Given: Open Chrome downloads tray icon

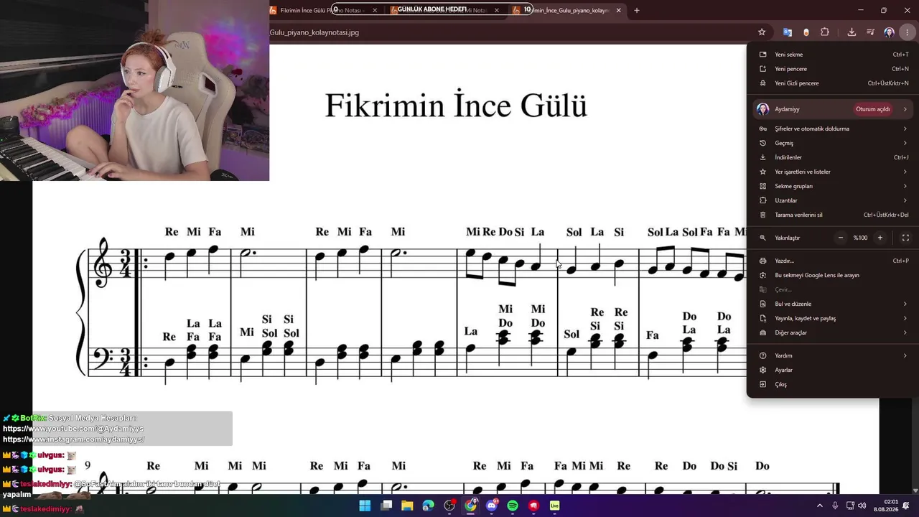Looking at the screenshot, I should (852, 32).
